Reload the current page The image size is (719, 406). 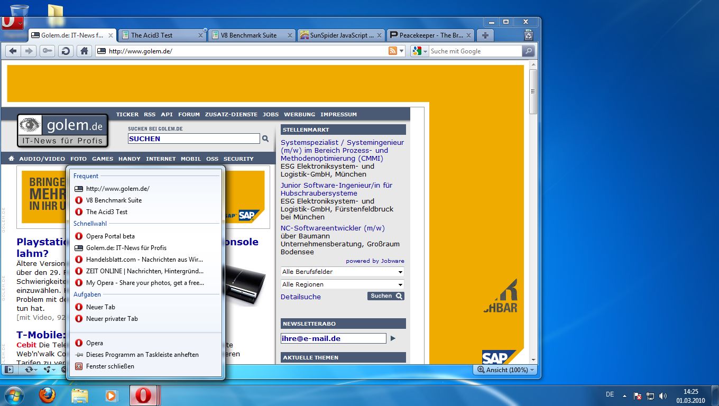[x=66, y=51]
